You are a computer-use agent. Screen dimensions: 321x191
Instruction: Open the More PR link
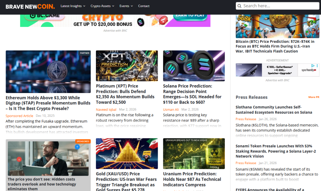[313, 97]
